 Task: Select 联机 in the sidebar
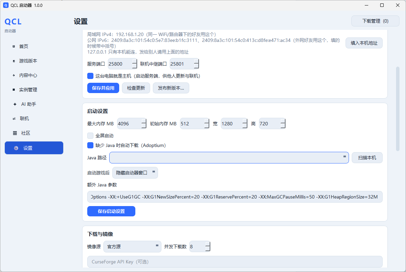pos(34,119)
